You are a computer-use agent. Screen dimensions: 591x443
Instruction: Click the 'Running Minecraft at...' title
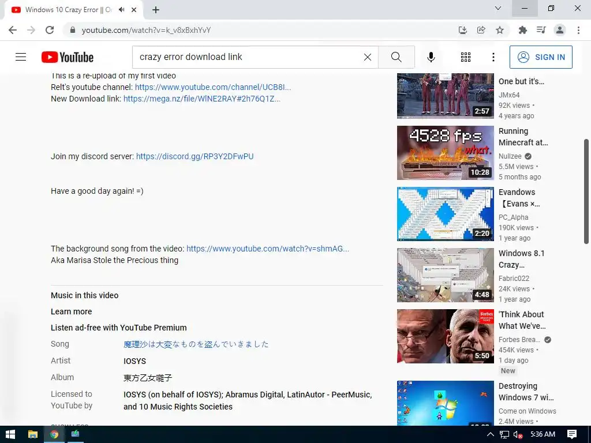(x=523, y=137)
